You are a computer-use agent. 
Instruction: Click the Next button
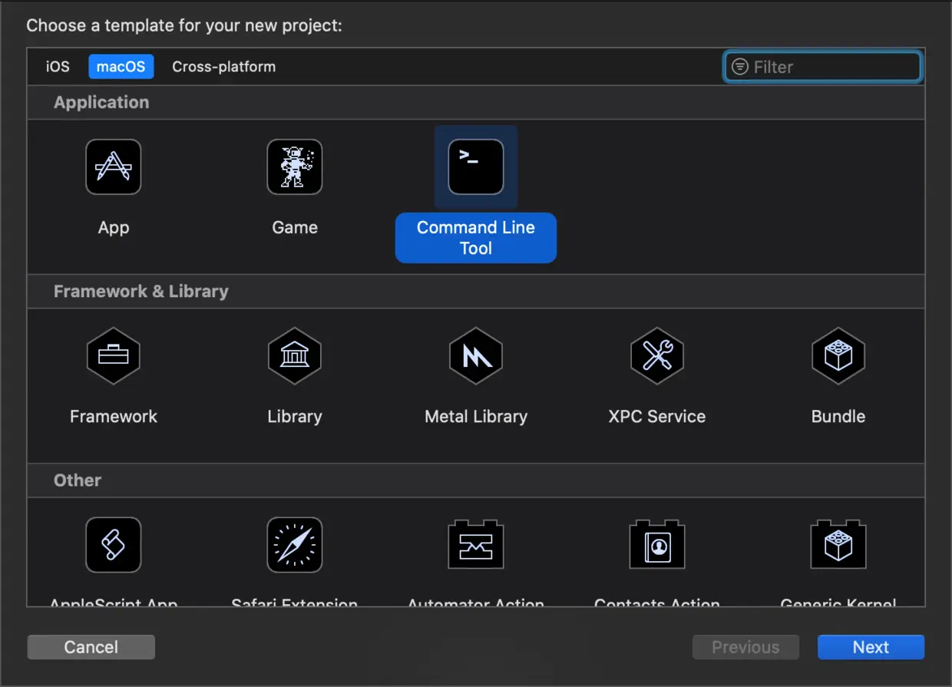point(871,647)
